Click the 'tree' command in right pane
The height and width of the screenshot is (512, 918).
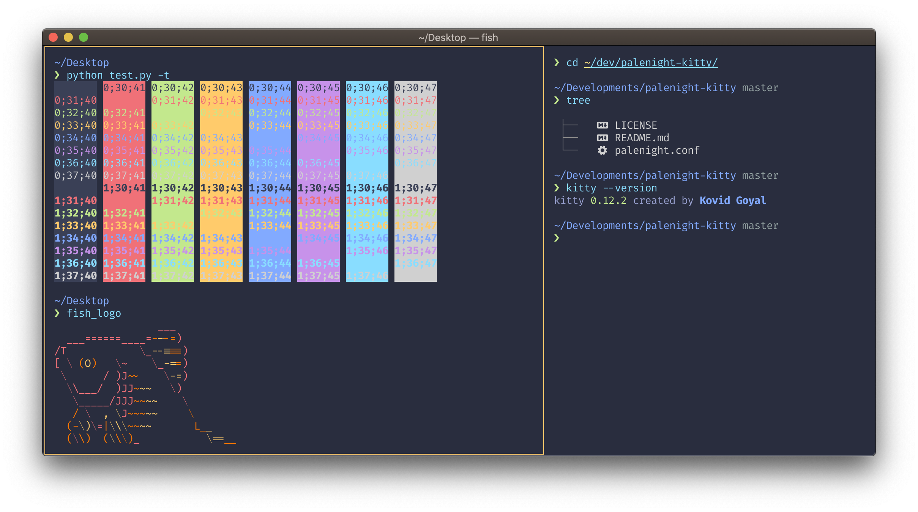[x=578, y=100]
